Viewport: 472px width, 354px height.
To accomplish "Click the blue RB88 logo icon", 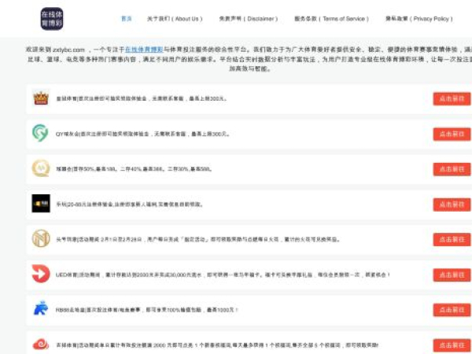I will (x=41, y=309).
